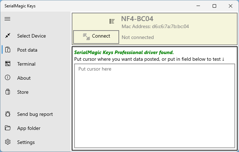Viewport: 239px width, 152px height.
Task: Click the Send bug report bug icon
Action: pyautogui.click(x=8, y=114)
